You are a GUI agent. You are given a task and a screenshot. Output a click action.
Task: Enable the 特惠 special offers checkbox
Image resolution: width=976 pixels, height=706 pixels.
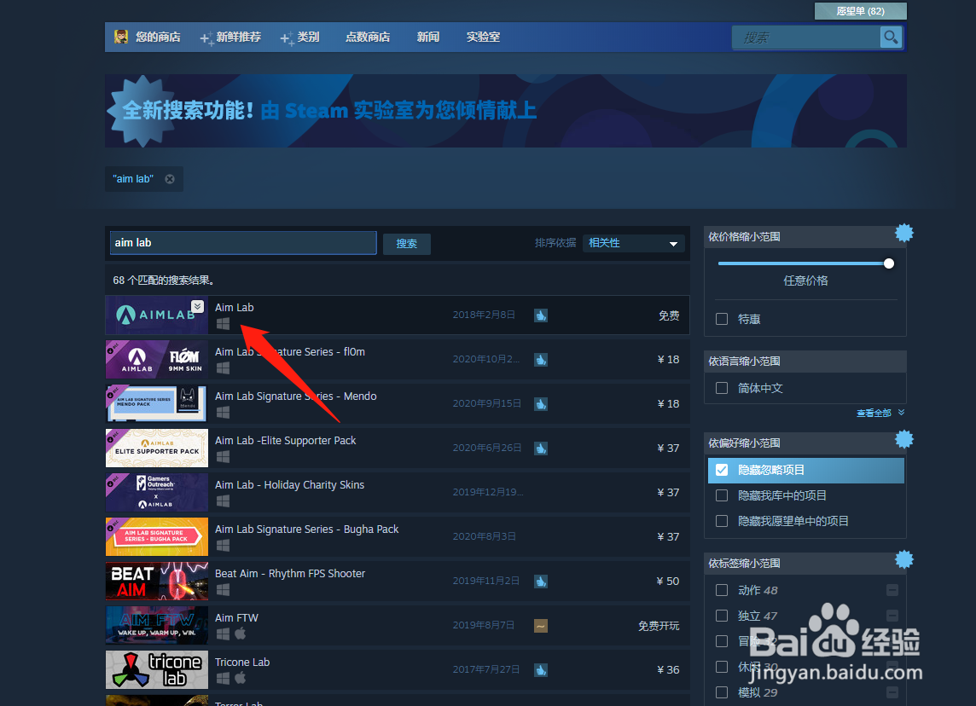[x=722, y=319]
